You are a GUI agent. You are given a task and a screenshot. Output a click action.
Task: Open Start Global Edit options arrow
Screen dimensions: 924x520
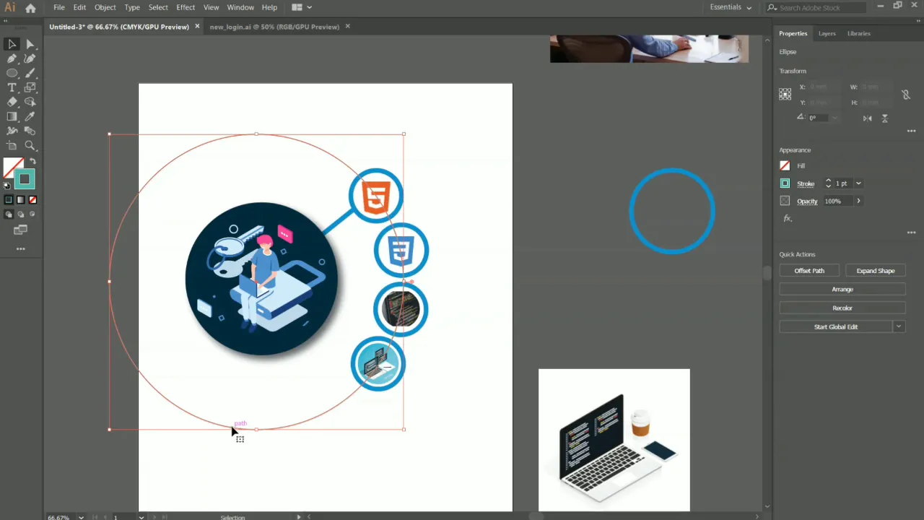point(899,326)
